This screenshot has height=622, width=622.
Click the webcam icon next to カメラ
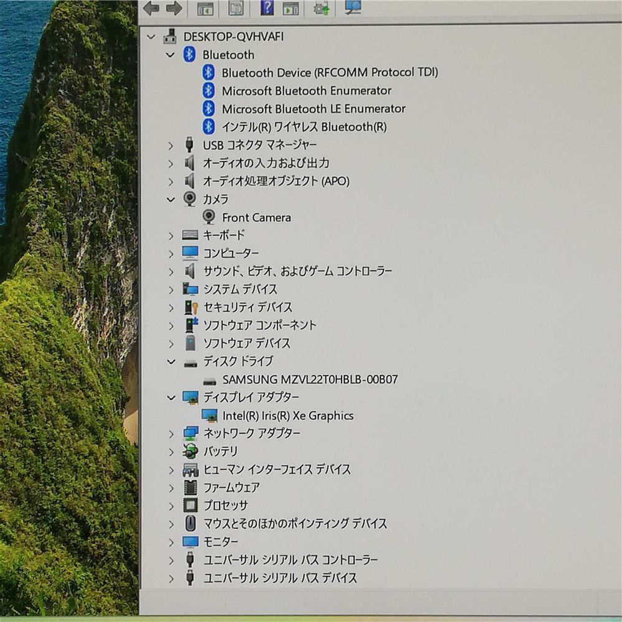point(190,199)
